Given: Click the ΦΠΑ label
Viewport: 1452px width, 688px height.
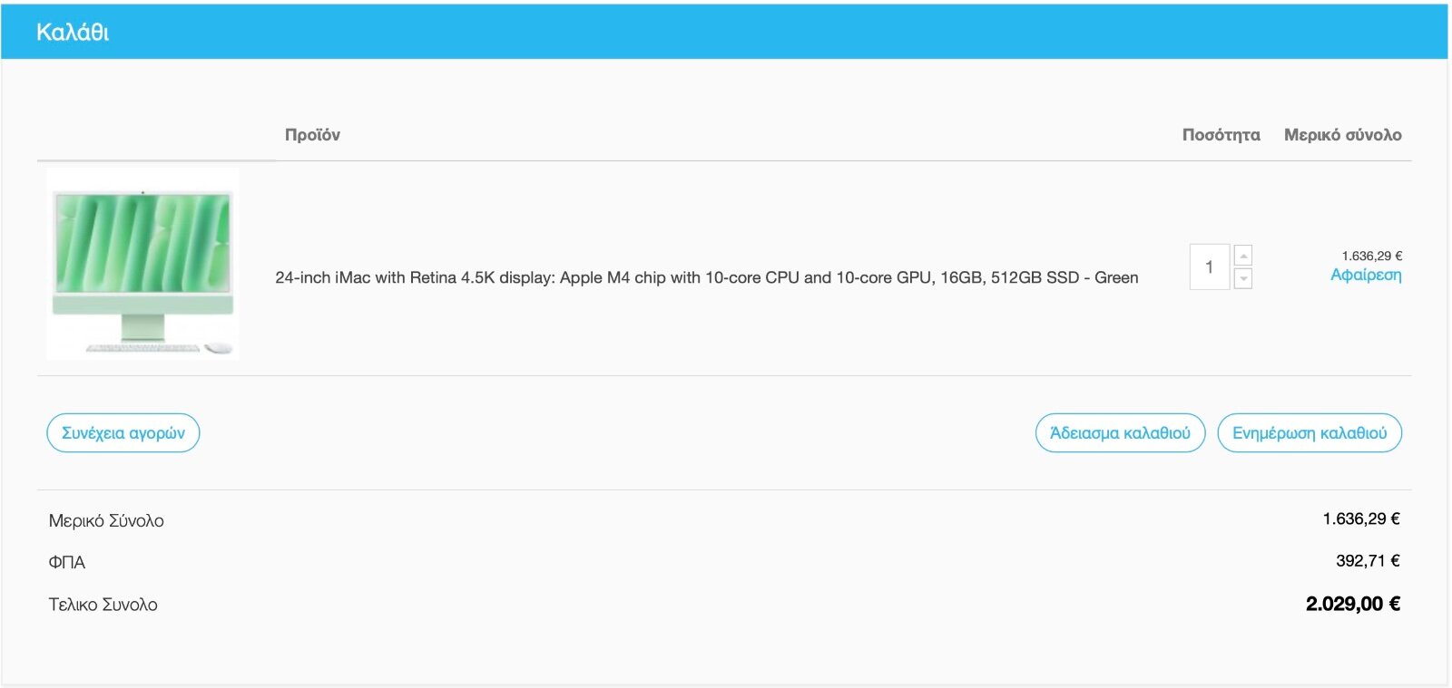Looking at the screenshot, I should click(67, 563).
